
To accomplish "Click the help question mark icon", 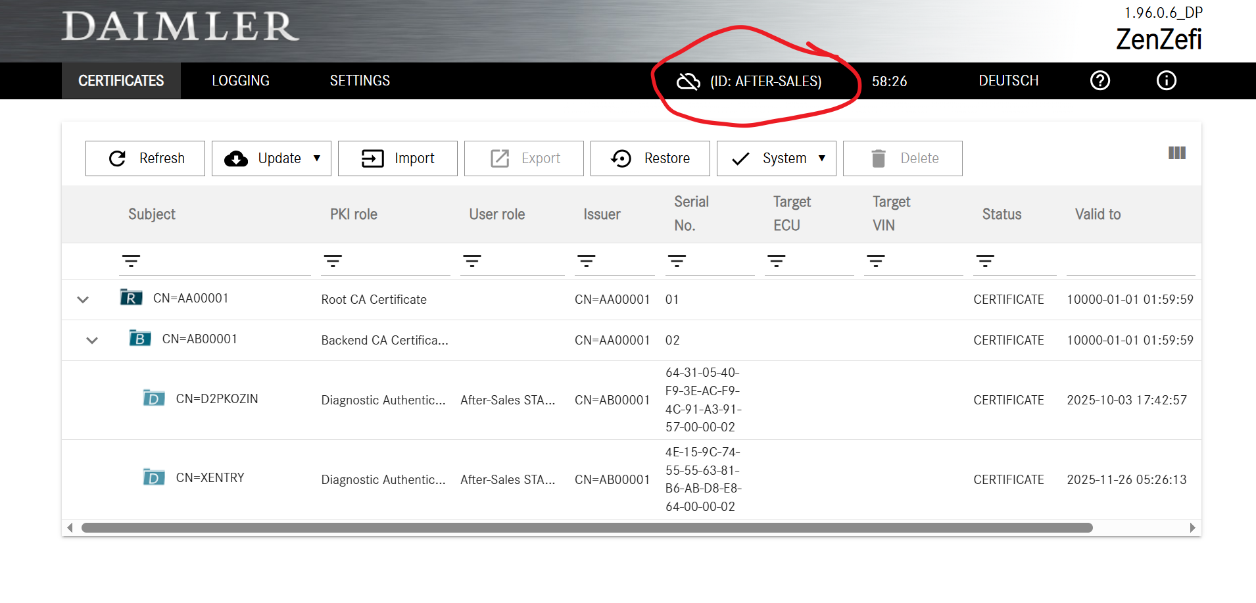I will 1100,80.
